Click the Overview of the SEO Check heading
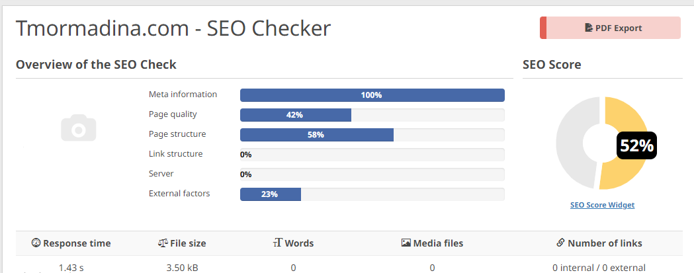Viewport: 694px width, 273px height. (x=96, y=65)
